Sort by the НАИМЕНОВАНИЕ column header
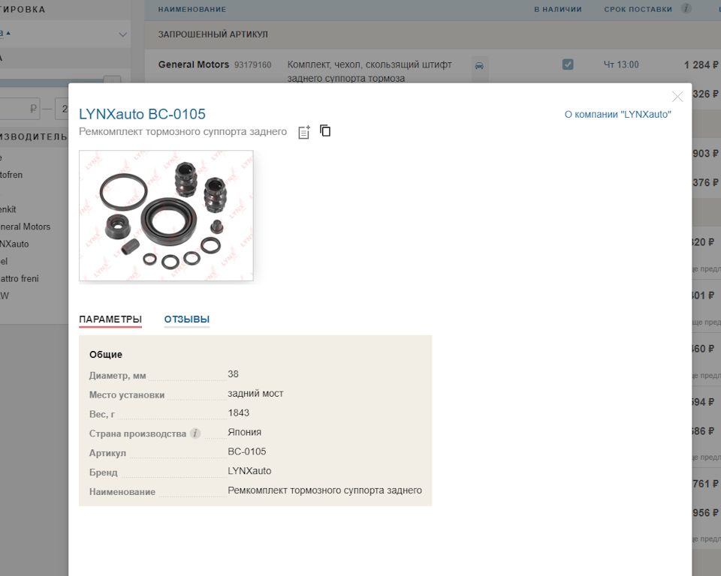721x576 pixels. (192, 9)
